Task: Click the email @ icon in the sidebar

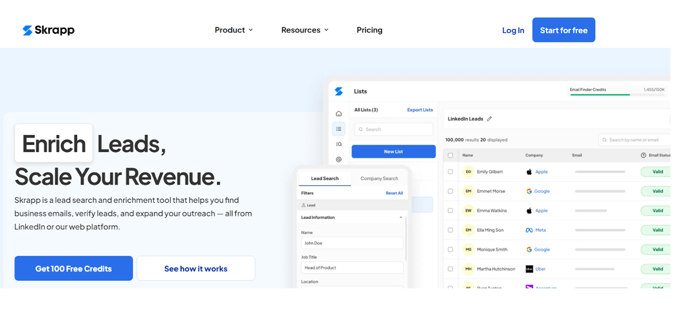Action: click(x=339, y=159)
